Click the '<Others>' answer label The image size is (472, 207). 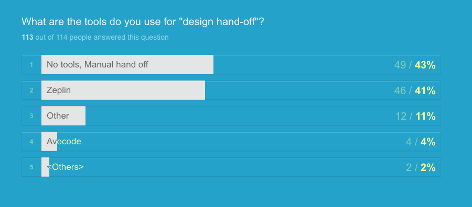66,167
